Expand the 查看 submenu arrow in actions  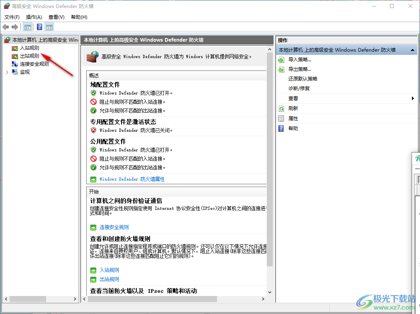[x=413, y=99]
